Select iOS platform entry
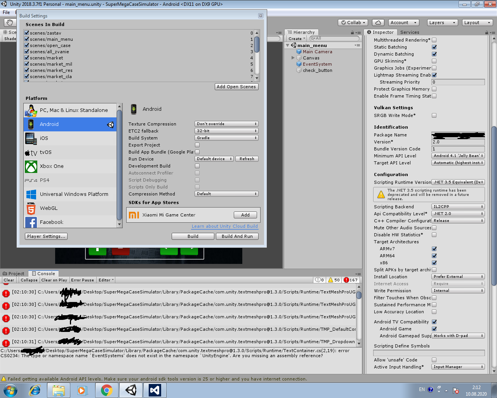 click(x=70, y=138)
